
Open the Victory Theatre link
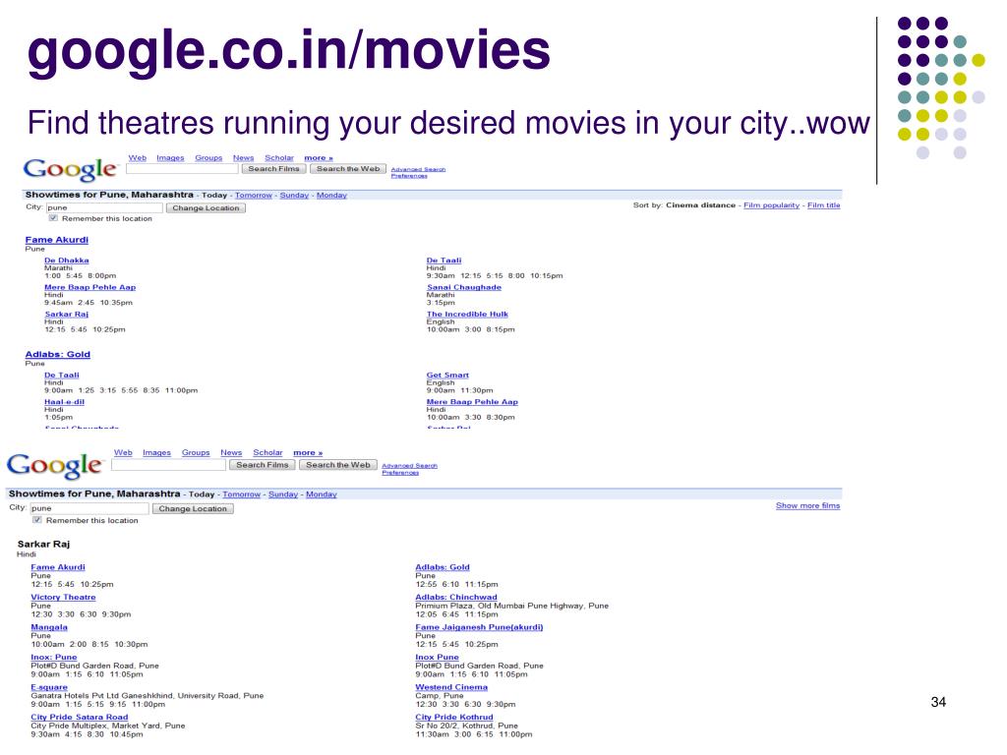63,597
